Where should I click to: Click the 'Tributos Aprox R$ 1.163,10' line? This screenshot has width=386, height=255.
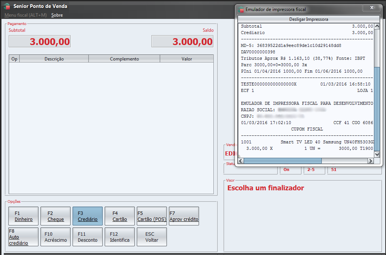pos(303,58)
